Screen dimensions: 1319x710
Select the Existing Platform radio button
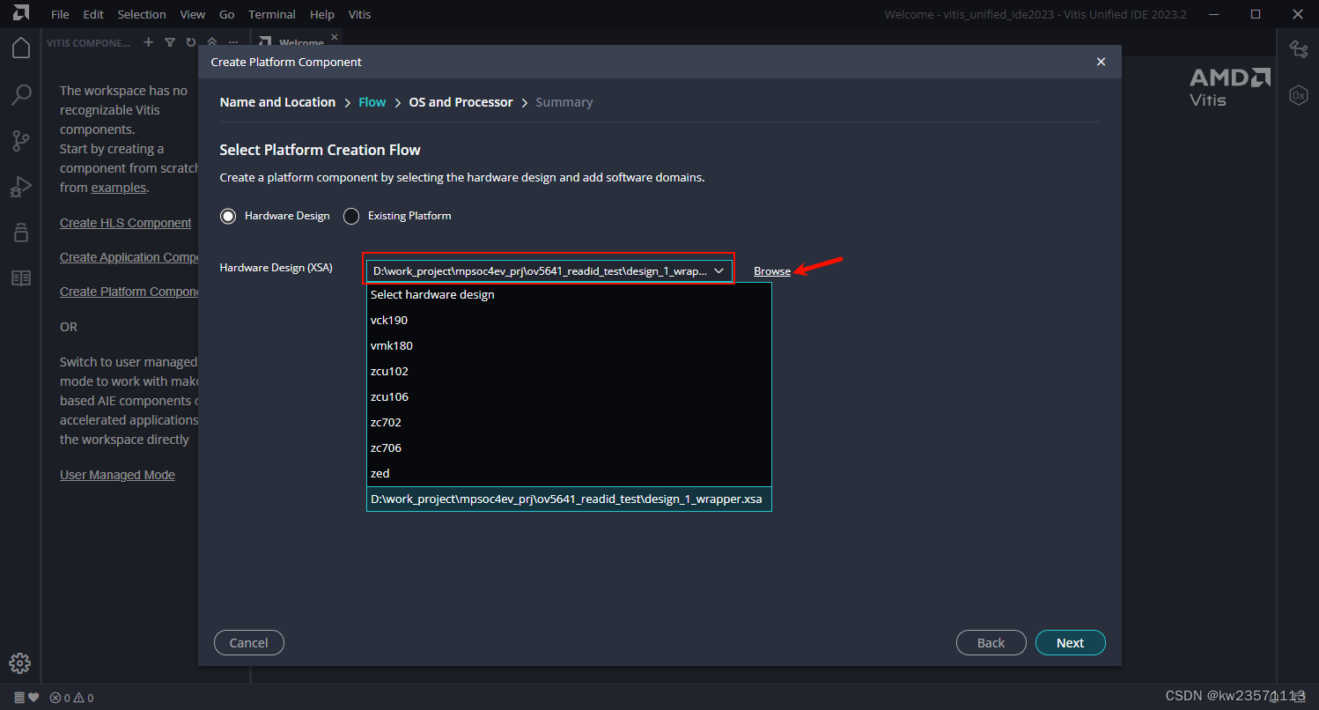tap(351, 216)
